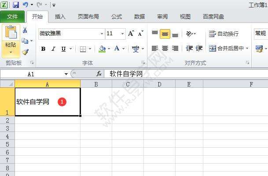Align cell text to the right
The width and height of the screenshot is (268, 176).
click(175, 49)
